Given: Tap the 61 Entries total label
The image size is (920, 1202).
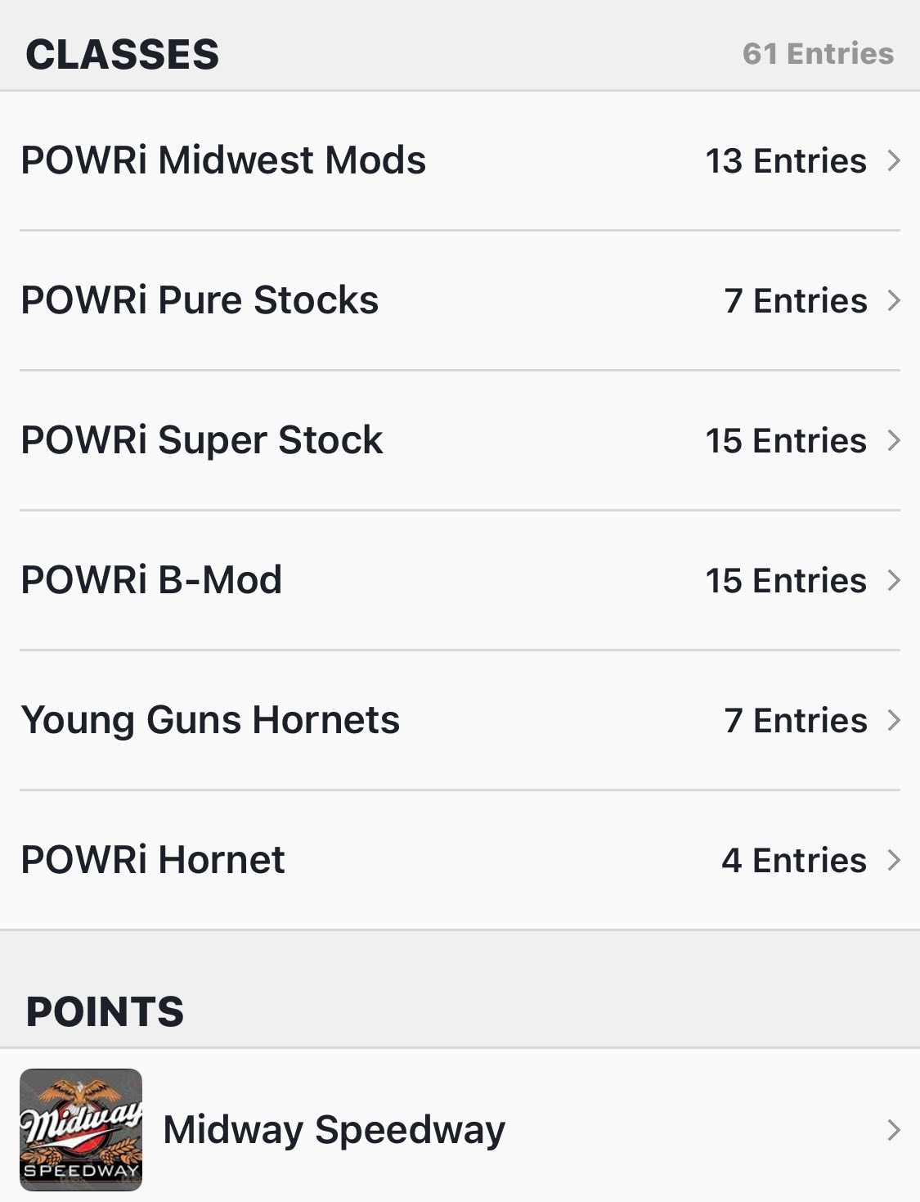Looking at the screenshot, I should tap(818, 54).
